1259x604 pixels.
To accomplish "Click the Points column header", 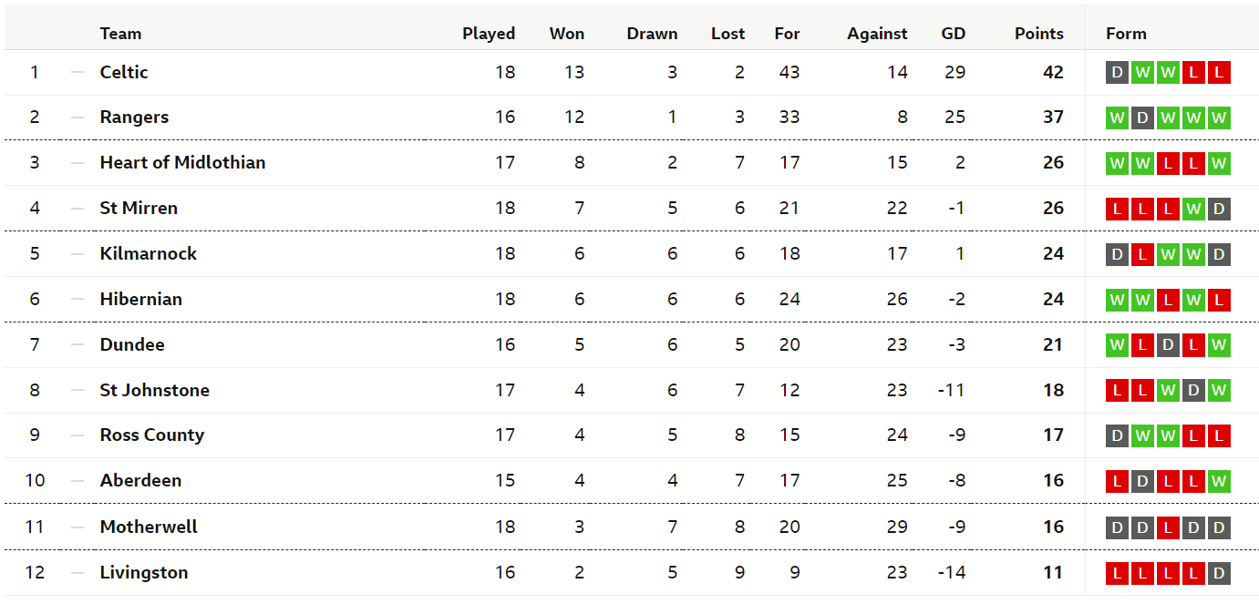I will (1039, 34).
